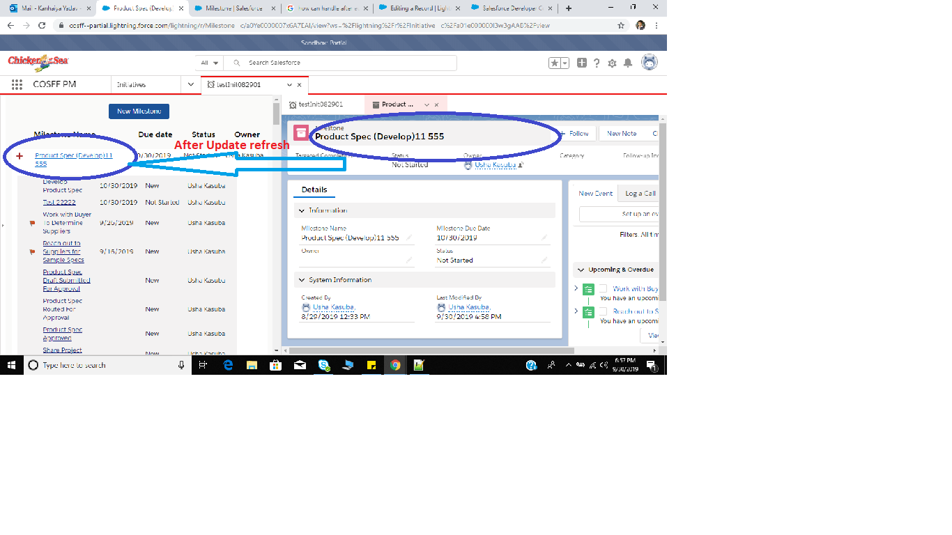
Task: Open Sticky Notes from the taskbar
Action: point(372,365)
